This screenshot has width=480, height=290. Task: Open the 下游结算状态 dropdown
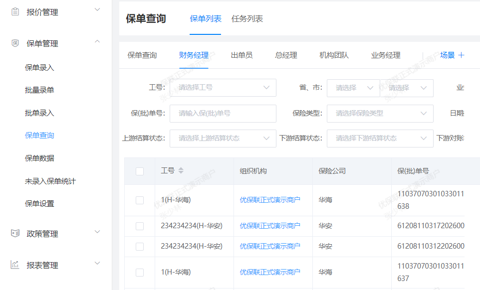tap(380, 139)
